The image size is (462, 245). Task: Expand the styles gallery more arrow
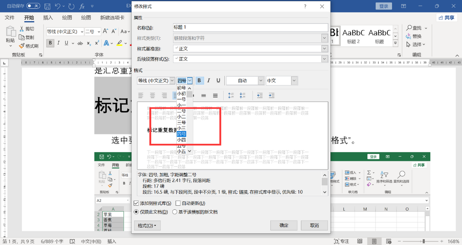coord(396,42)
